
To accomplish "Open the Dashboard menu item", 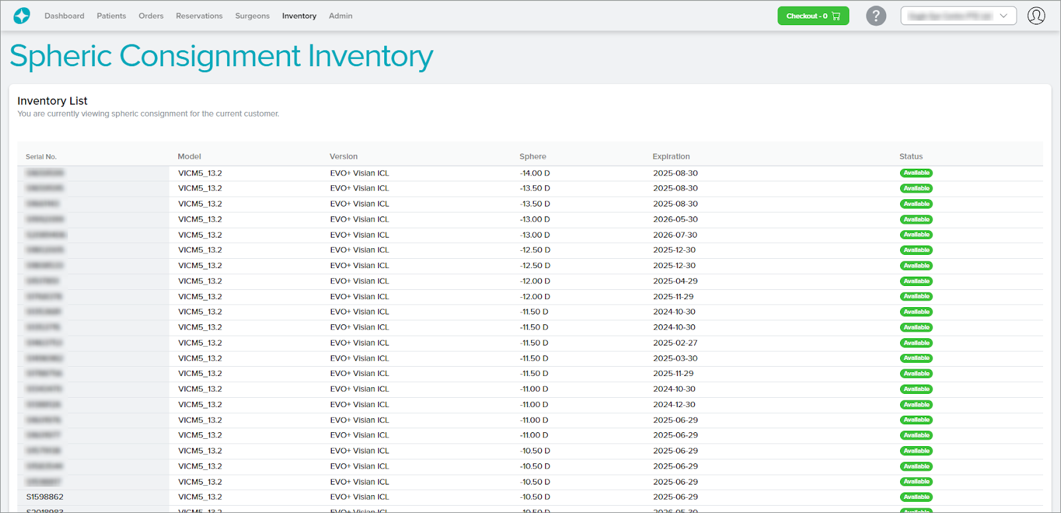I will pos(64,16).
